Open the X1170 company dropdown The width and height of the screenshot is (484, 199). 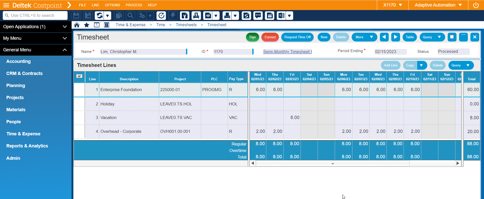[392, 5]
